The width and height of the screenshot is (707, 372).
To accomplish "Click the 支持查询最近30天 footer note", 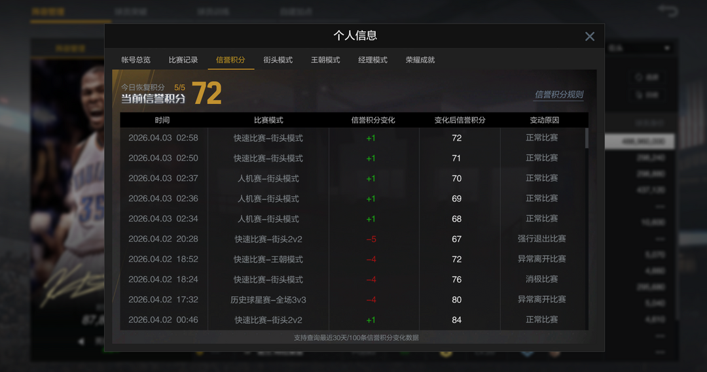I will pyautogui.click(x=356, y=337).
